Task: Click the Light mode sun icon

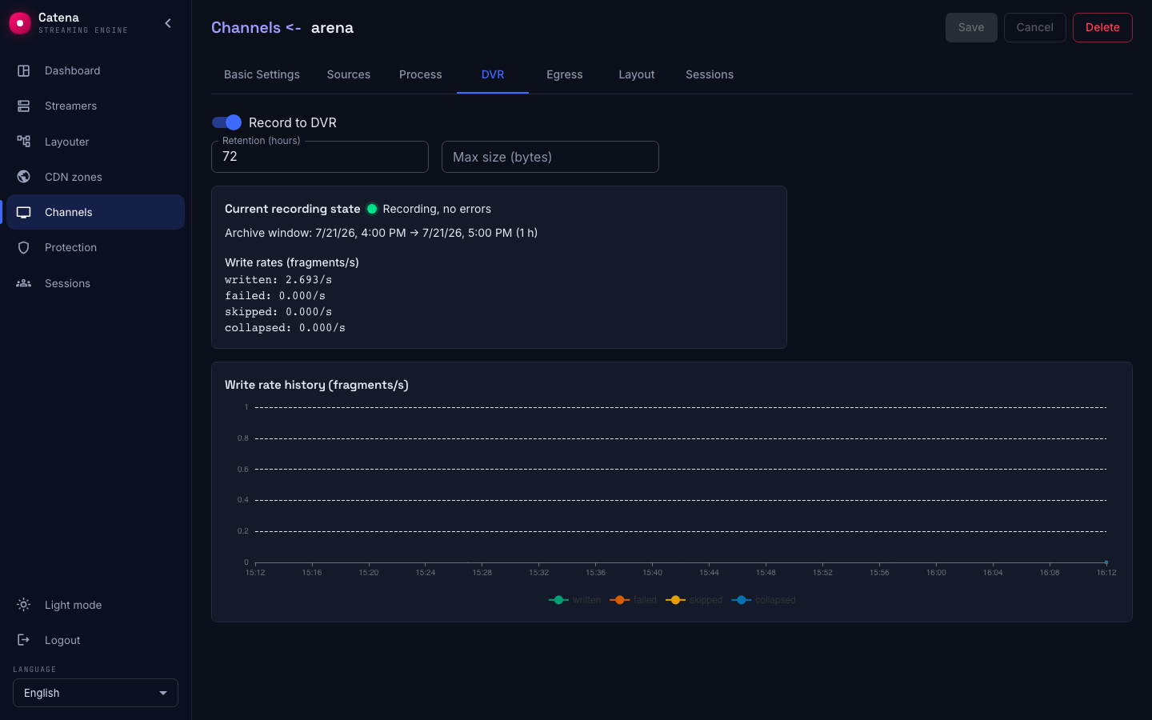Action: 24,605
